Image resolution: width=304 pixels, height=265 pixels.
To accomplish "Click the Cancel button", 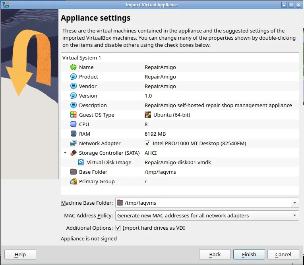I will (x=283, y=254).
